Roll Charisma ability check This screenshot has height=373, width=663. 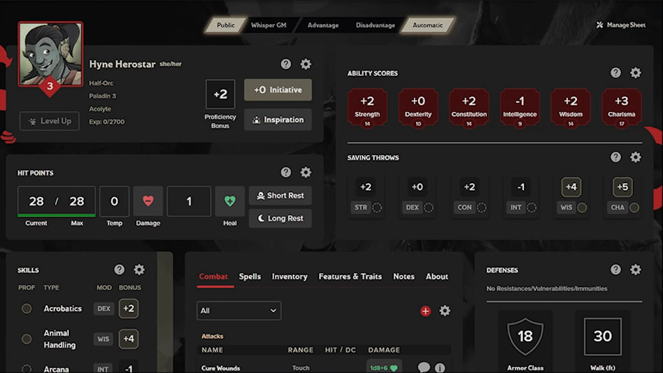pos(622,107)
